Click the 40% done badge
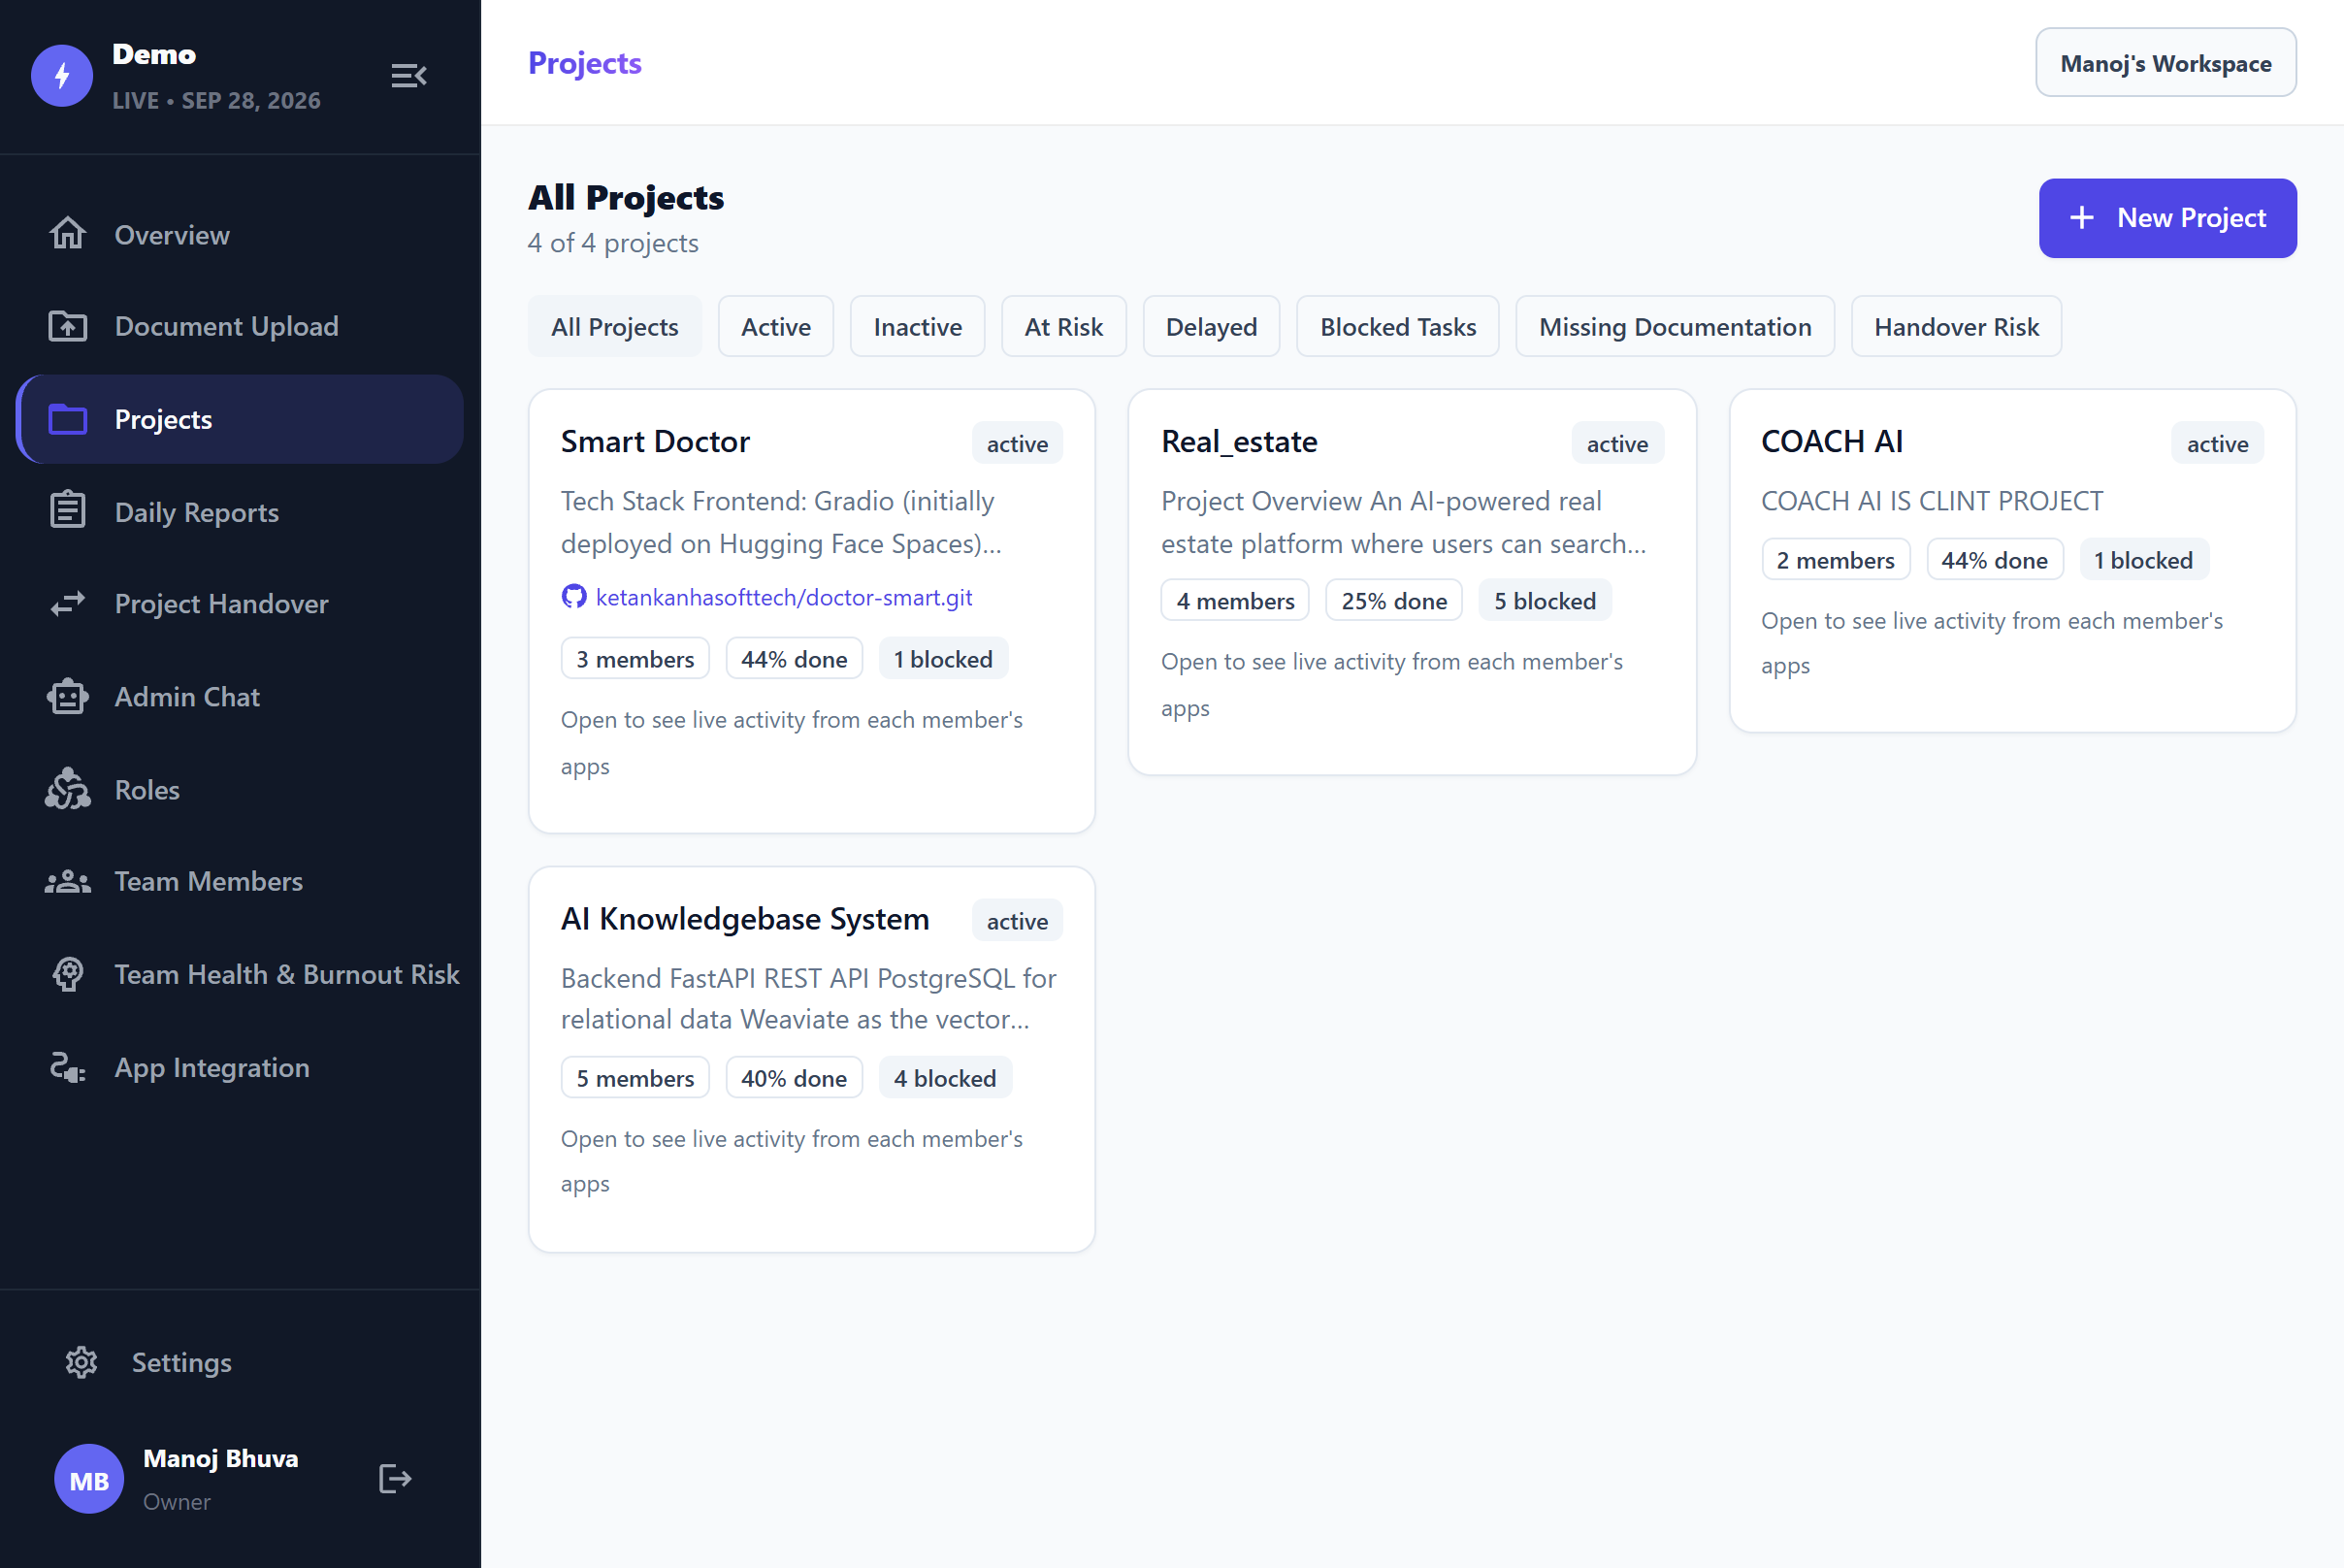The width and height of the screenshot is (2344, 1568). point(793,1078)
